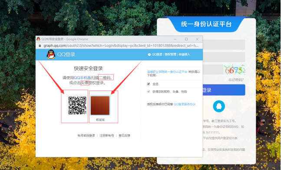
Task: Open the QQ登录 help link in header
Action: tap(157, 54)
